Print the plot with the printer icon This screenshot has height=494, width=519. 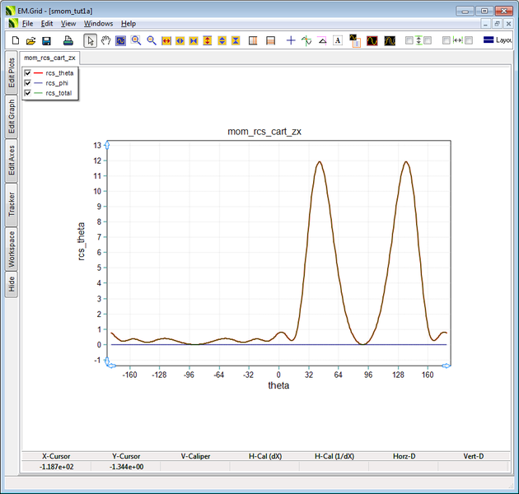tap(69, 40)
